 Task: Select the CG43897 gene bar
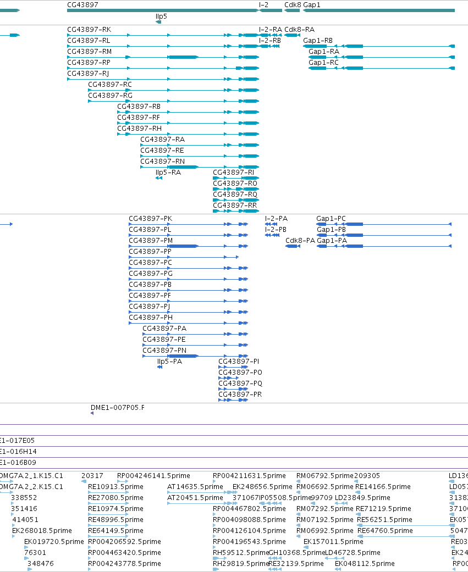click(163, 10)
